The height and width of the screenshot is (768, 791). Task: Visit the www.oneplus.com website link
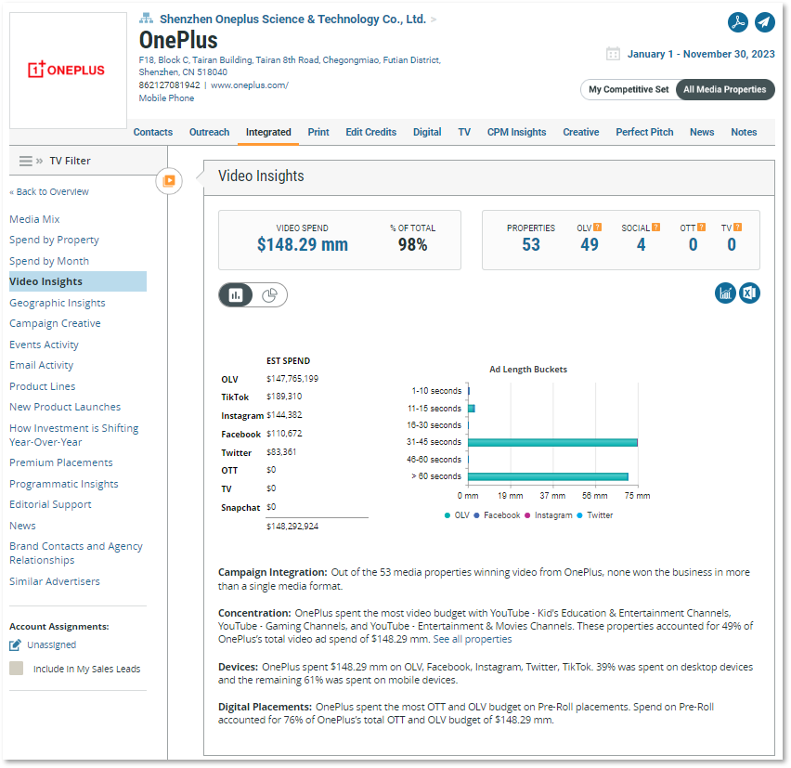250,85
